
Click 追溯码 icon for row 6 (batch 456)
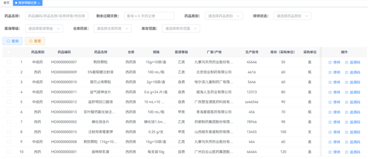346,112
